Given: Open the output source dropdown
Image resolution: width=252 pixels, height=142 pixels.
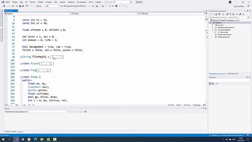Looking at the screenshot, I should [x=48, y=112].
